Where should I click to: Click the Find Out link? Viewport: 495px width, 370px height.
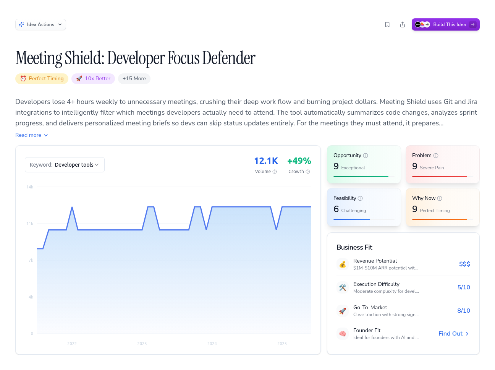(x=454, y=334)
